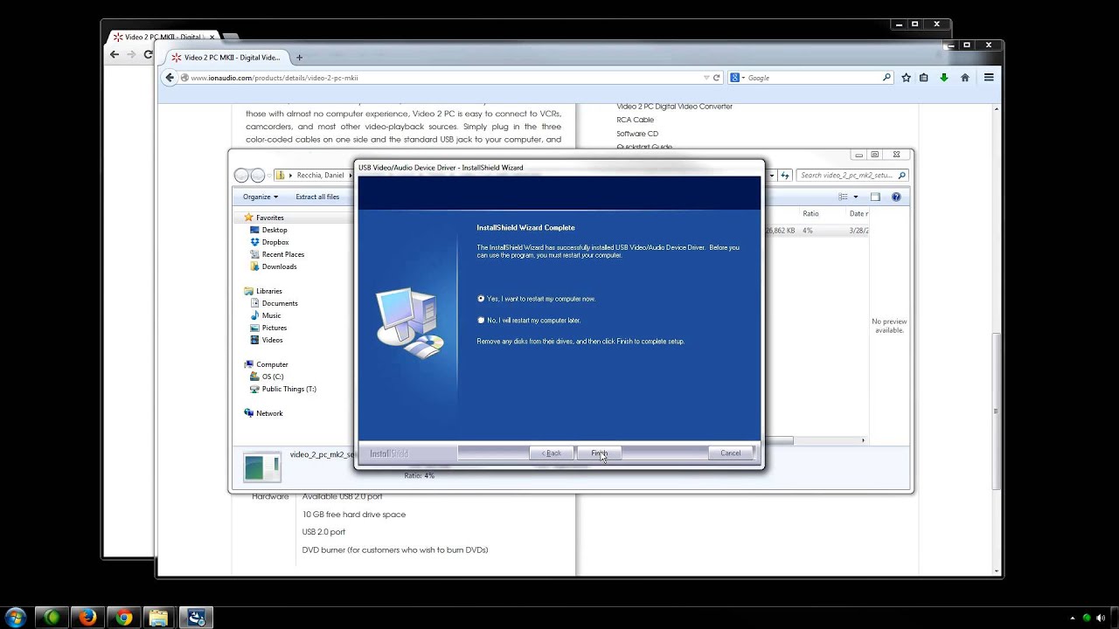Click Firefox page vertical scrollbar
This screenshot has height=629, width=1119.
click(x=997, y=411)
